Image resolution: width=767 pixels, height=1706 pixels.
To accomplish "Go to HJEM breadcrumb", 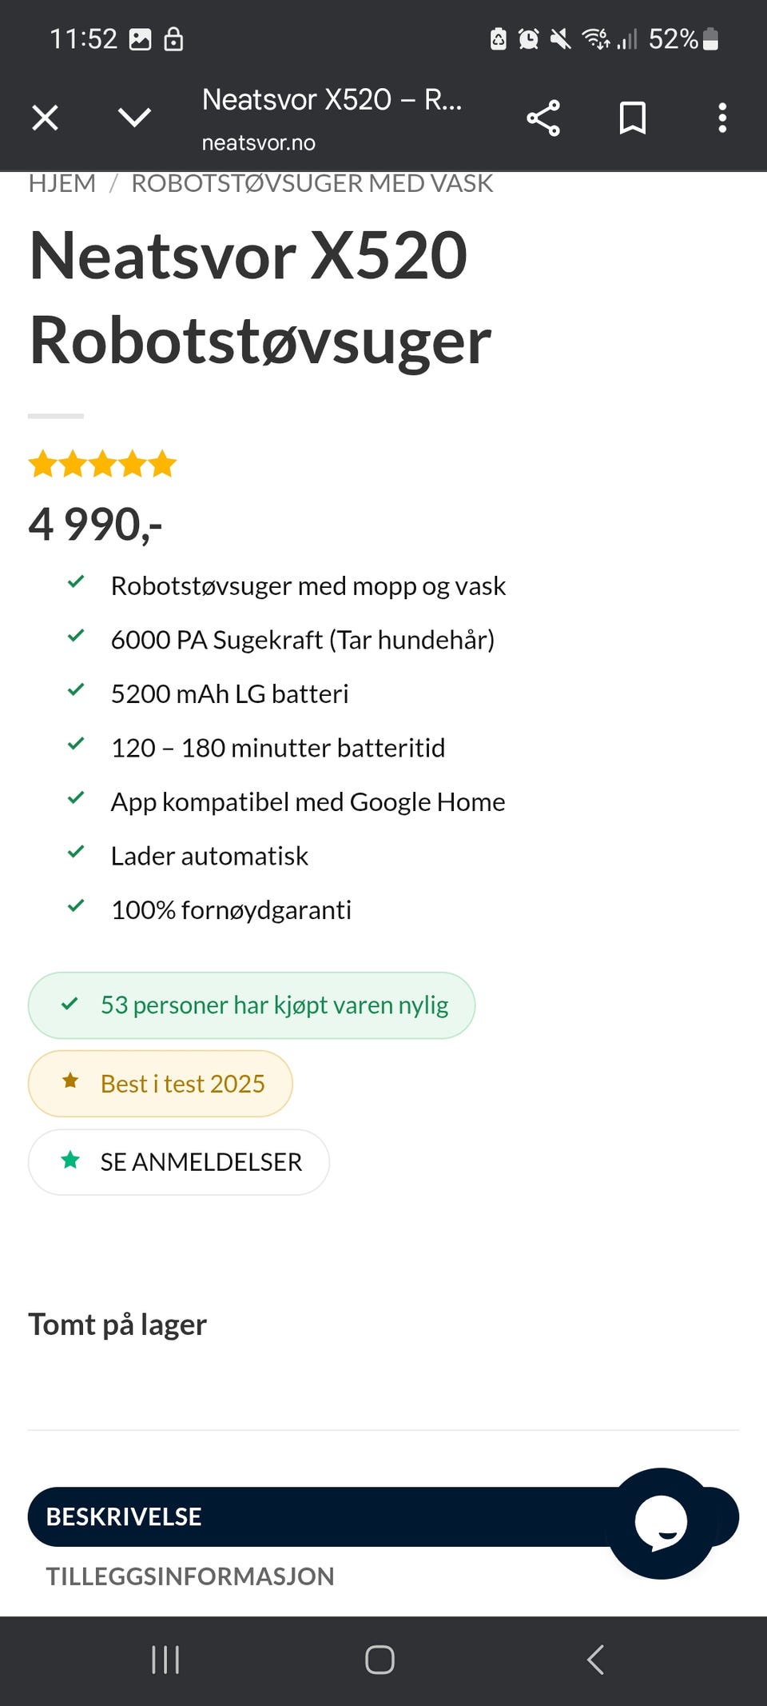I will (x=62, y=184).
